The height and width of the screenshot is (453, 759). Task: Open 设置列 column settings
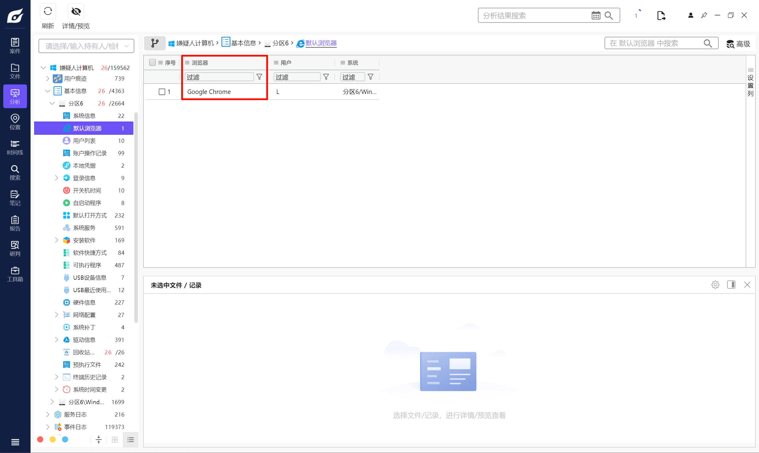(750, 82)
